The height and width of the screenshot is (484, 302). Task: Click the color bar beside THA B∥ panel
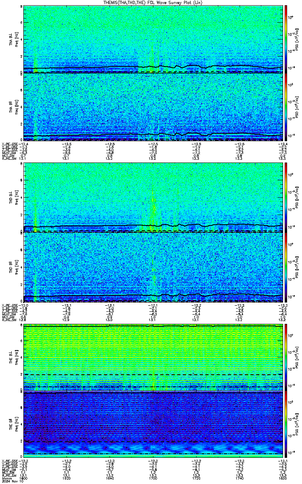click(x=286, y=107)
